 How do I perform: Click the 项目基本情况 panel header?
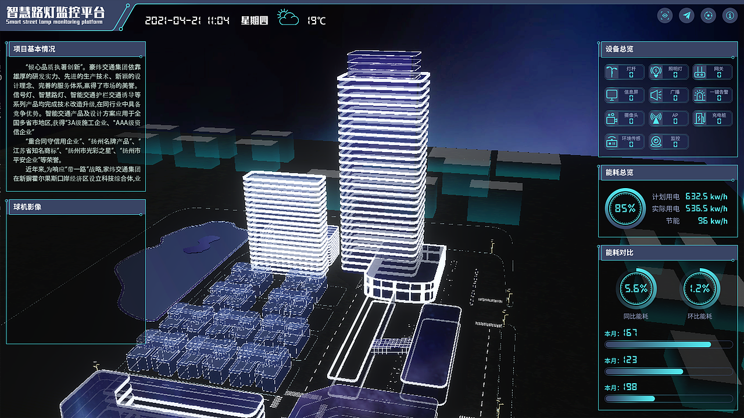(77, 49)
